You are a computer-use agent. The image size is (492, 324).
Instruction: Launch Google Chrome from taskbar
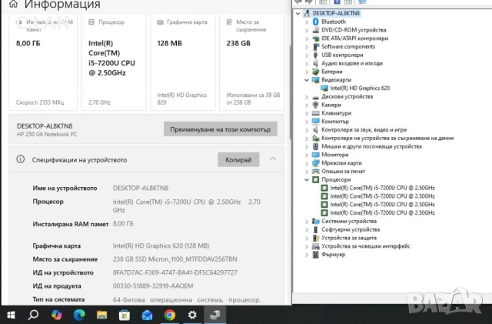(x=170, y=315)
